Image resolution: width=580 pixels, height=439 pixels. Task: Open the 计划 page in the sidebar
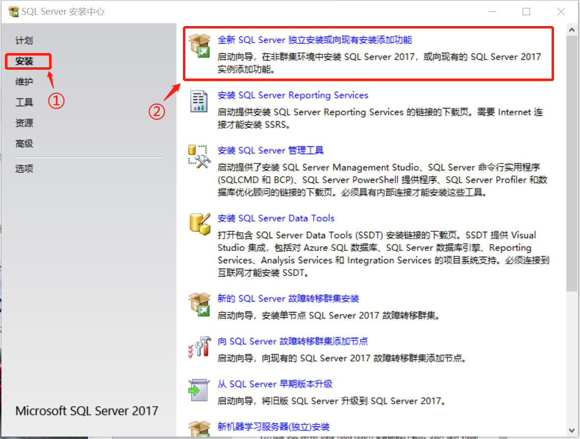[x=24, y=40]
